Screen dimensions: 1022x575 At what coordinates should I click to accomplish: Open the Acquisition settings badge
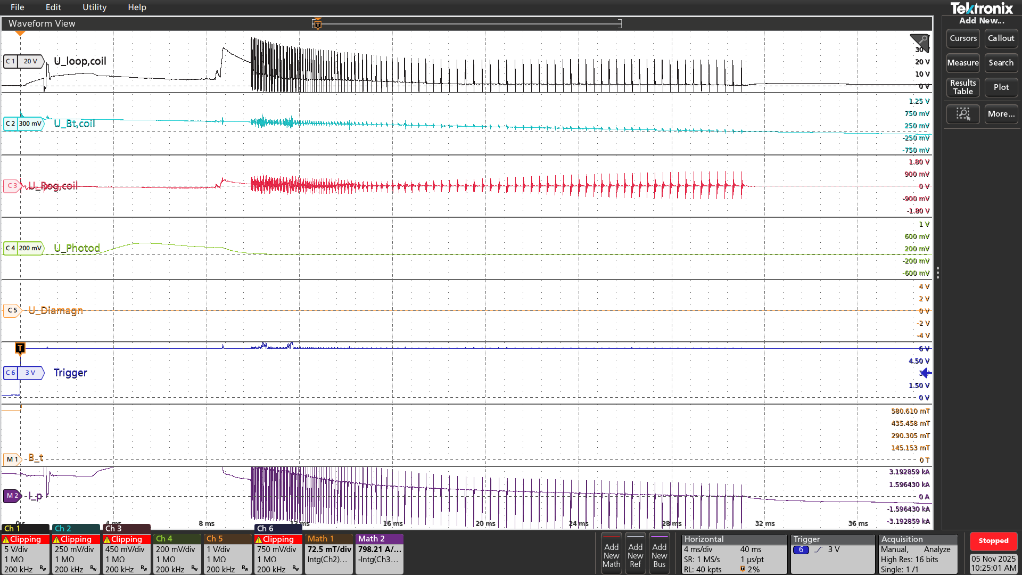pos(918,554)
